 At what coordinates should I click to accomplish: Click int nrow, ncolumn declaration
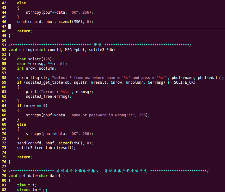tap(37, 68)
